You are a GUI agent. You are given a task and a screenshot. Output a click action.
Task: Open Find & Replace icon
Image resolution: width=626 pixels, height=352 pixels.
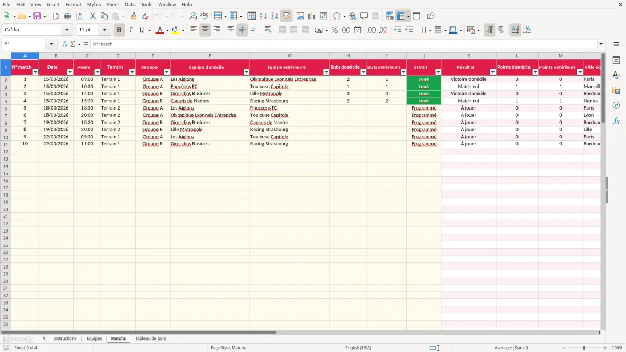193,16
